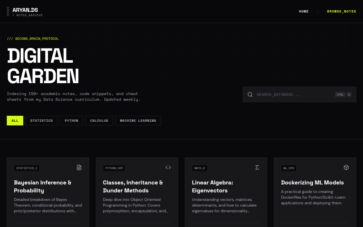Image resolution: width=363 pixels, height=227 pixels.
Task: Go to HOME in the navigation
Action: point(304,11)
